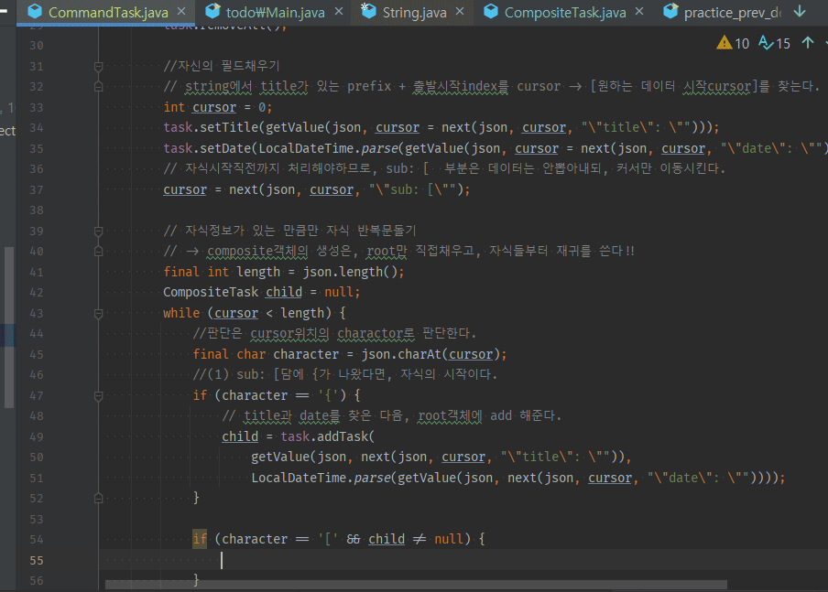
Task: Click 'final int length' on line 41
Action: 222,272
